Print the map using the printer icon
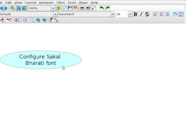The width and height of the screenshot is (186, 135). point(82,8)
